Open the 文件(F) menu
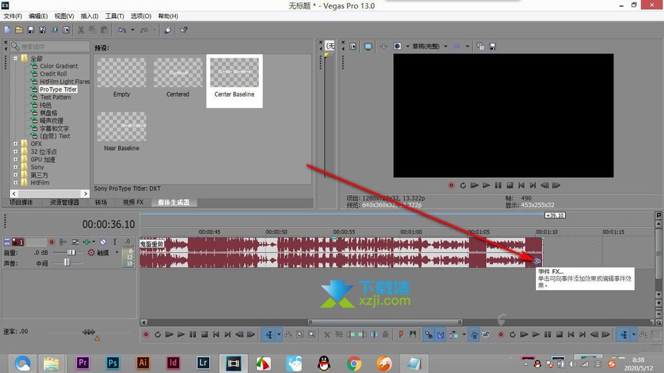 [x=13, y=16]
